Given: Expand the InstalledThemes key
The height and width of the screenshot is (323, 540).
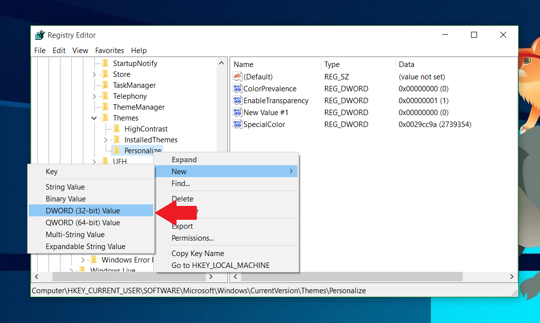Looking at the screenshot, I should [106, 140].
